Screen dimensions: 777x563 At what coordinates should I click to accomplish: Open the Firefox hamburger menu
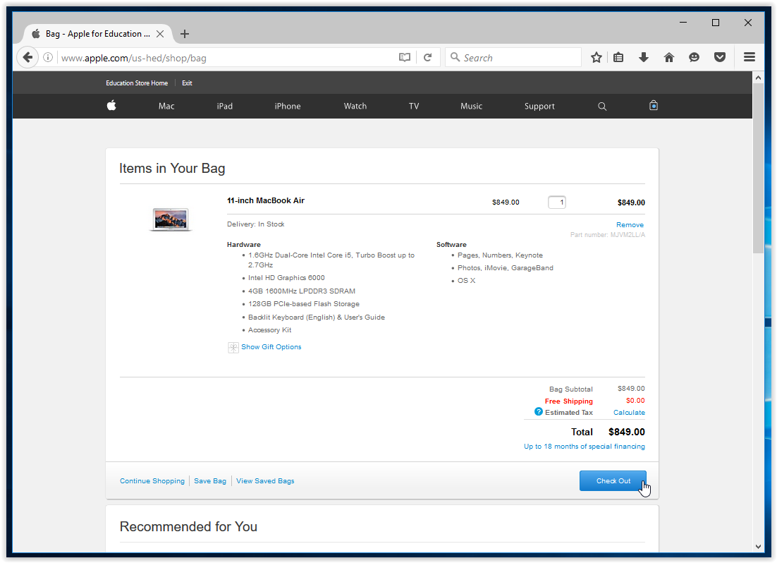(x=750, y=58)
